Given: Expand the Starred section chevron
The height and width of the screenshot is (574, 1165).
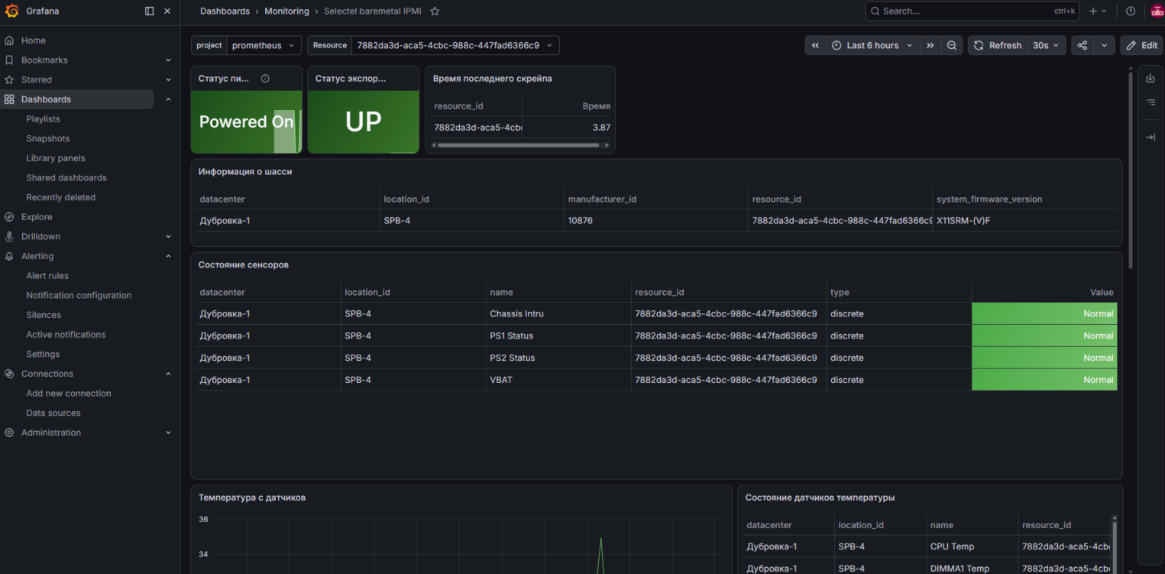Looking at the screenshot, I should (x=168, y=79).
